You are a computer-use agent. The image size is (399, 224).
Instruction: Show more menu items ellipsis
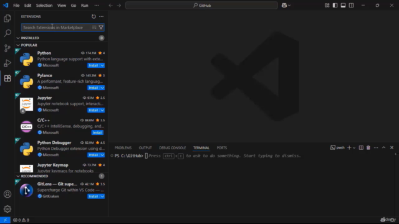point(97,6)
